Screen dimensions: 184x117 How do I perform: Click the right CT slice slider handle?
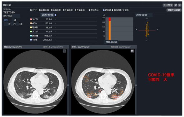136,85
